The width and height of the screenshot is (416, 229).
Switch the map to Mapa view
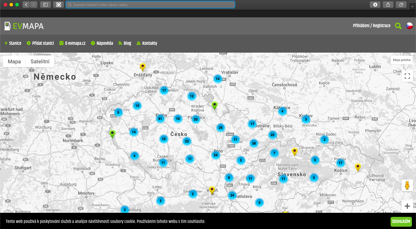(14, 62)
